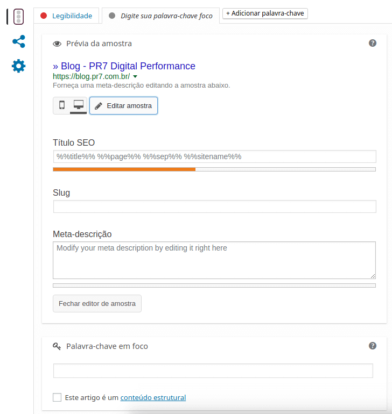Open the advanced gear settings tab
The width and height of the screenshot is (392, 414).
click(x=18, y=66)
